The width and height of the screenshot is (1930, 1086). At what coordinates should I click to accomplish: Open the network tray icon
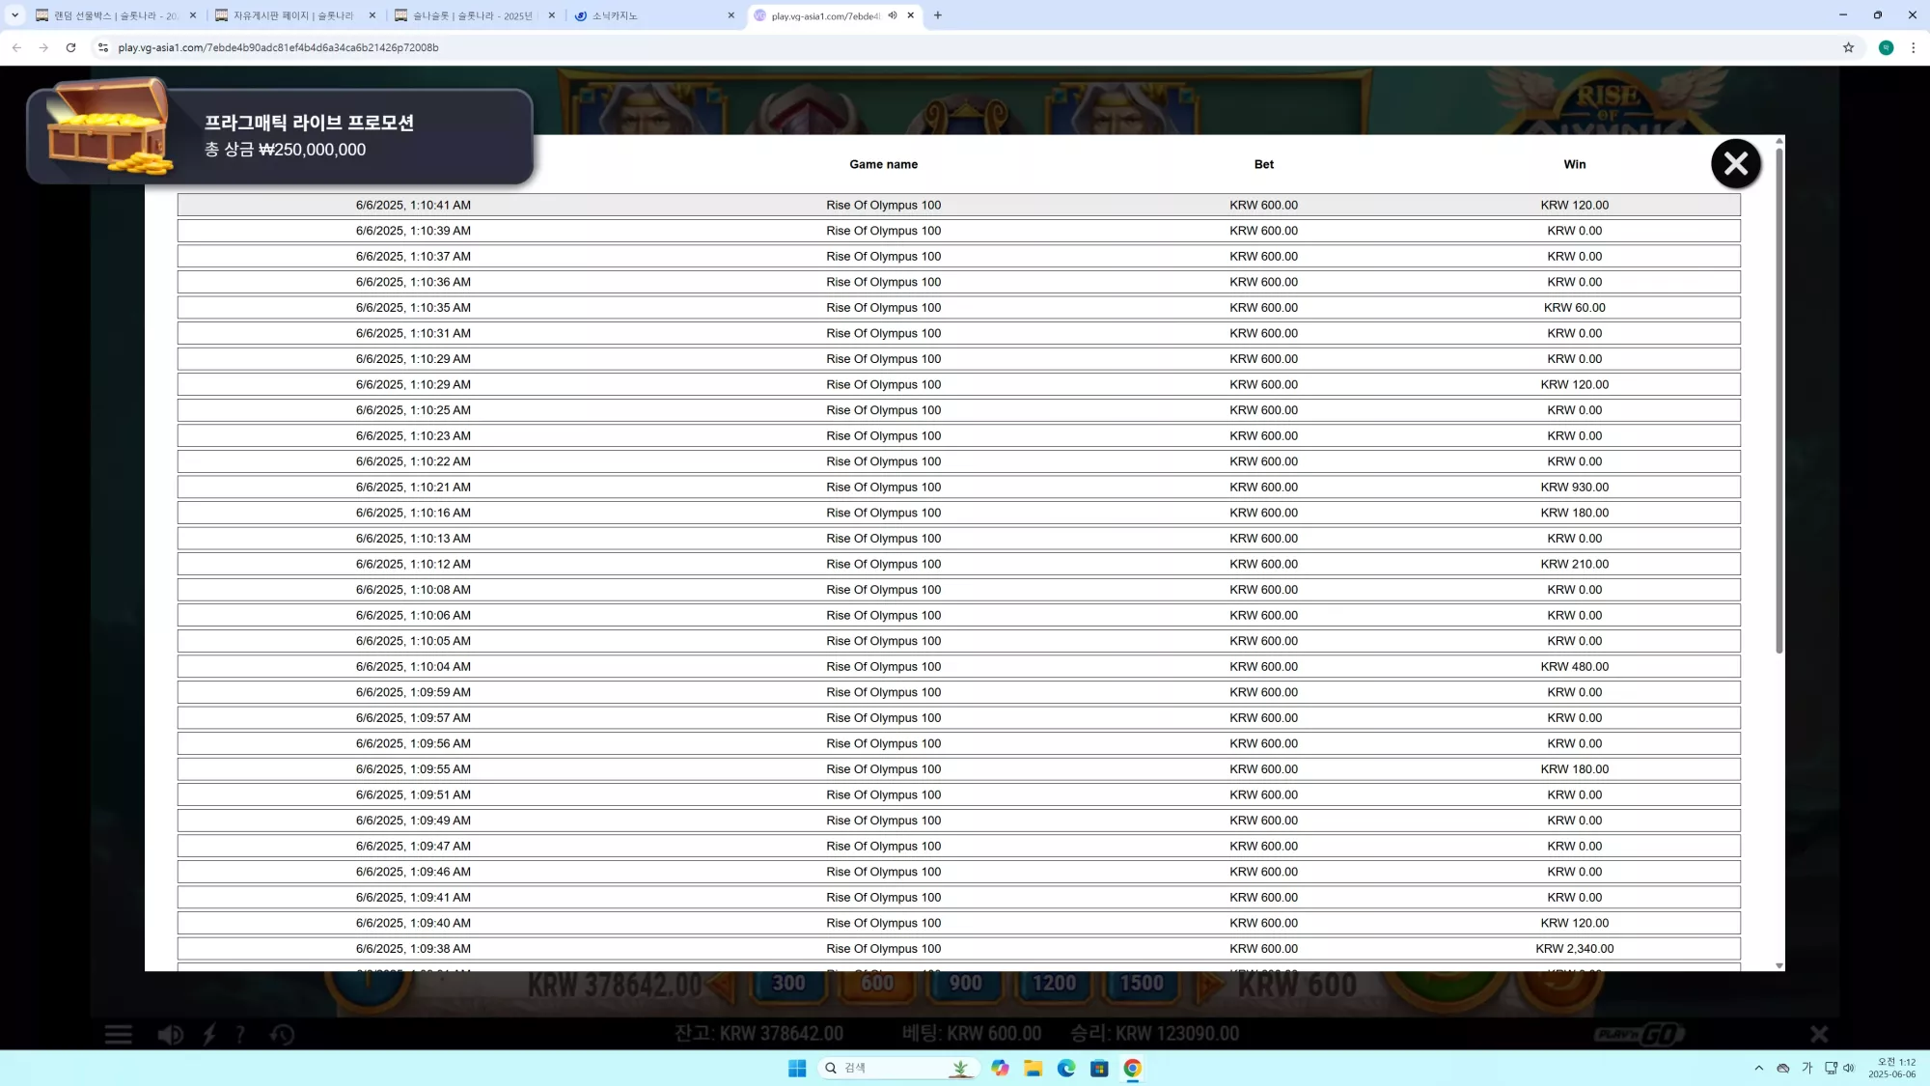(1831, 1068)
